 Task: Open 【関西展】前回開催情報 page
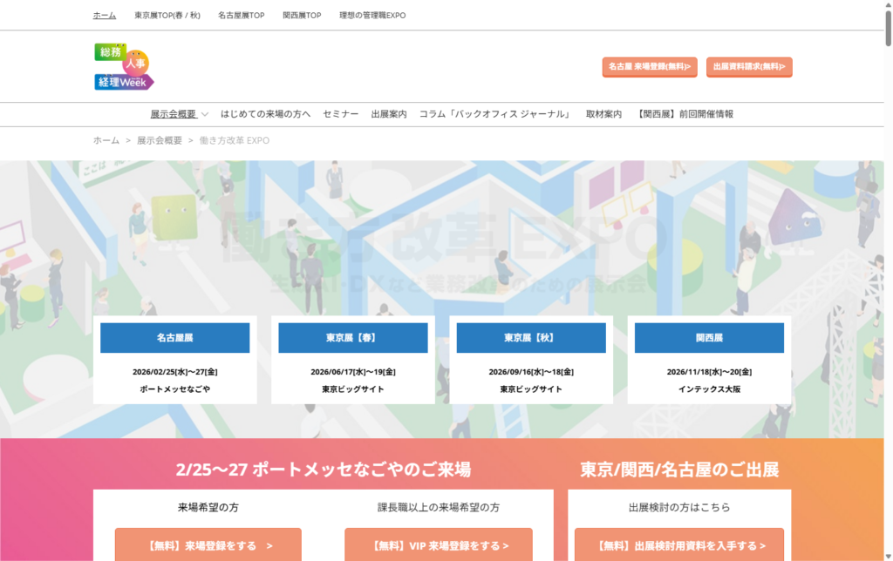(x=685, y=114)
